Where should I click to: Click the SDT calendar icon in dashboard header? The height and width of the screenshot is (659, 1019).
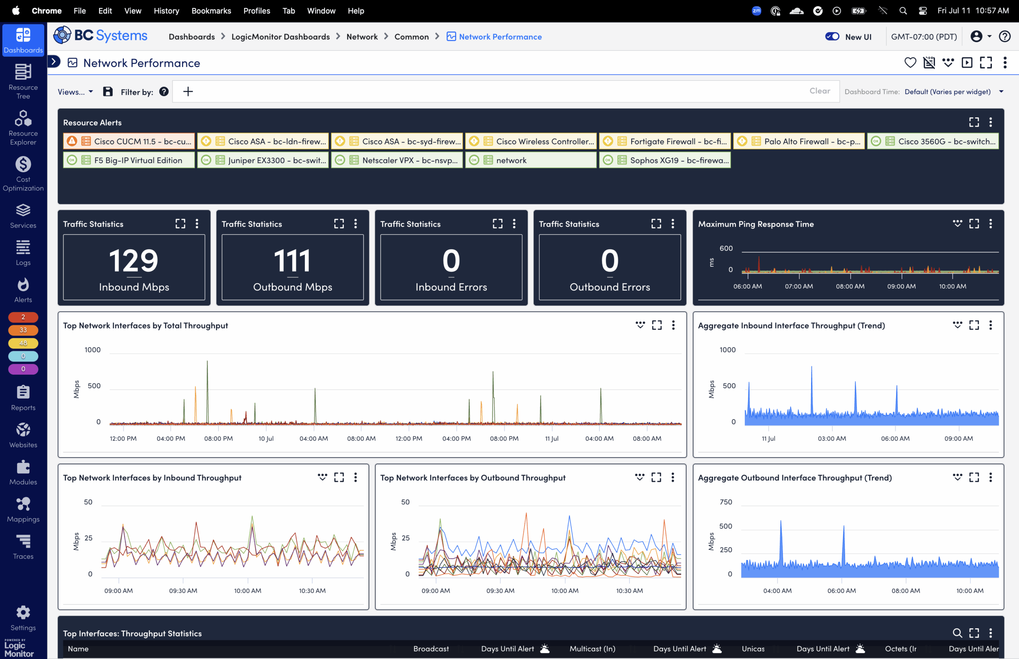(929, 63)
